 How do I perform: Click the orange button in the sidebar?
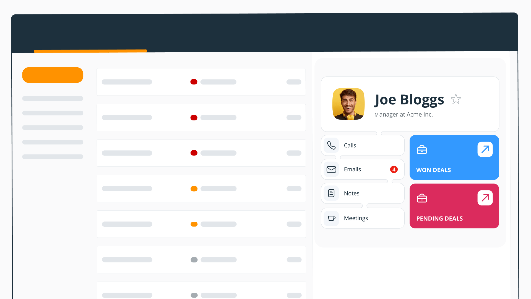[x=53, y=75]
